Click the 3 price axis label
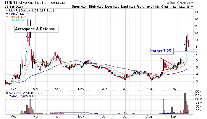Screen dimensions: 207x119 click(197, 81)
